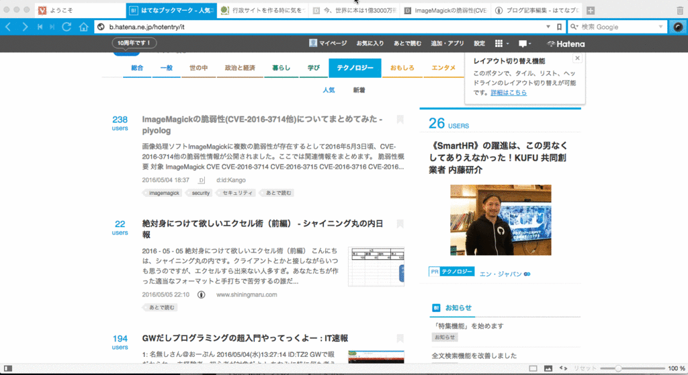Viewport: 688px width, 375px height.
Task: Select the テクノロジー category tab
Action: tap(355, 68)
